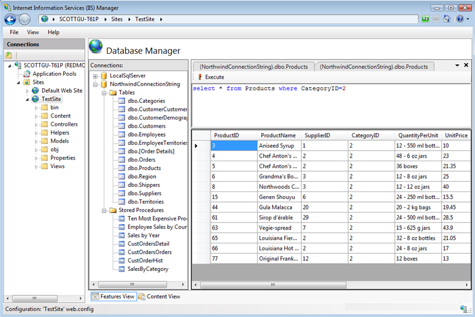Expand the Default Web Site node
Viewport: 475px width, 317px height.
tap(27, 90)
